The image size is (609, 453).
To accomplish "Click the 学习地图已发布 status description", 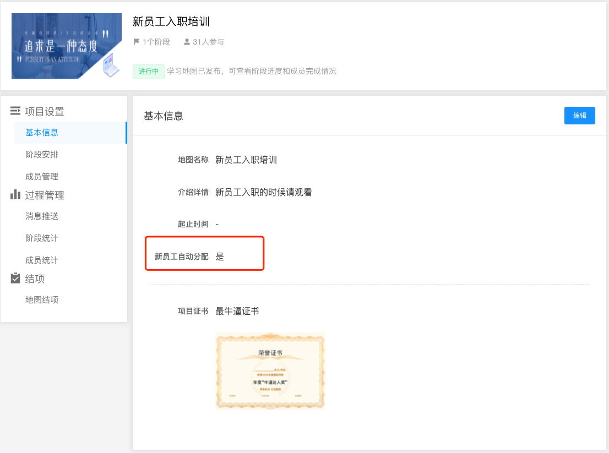I will [x=251, y=71].
